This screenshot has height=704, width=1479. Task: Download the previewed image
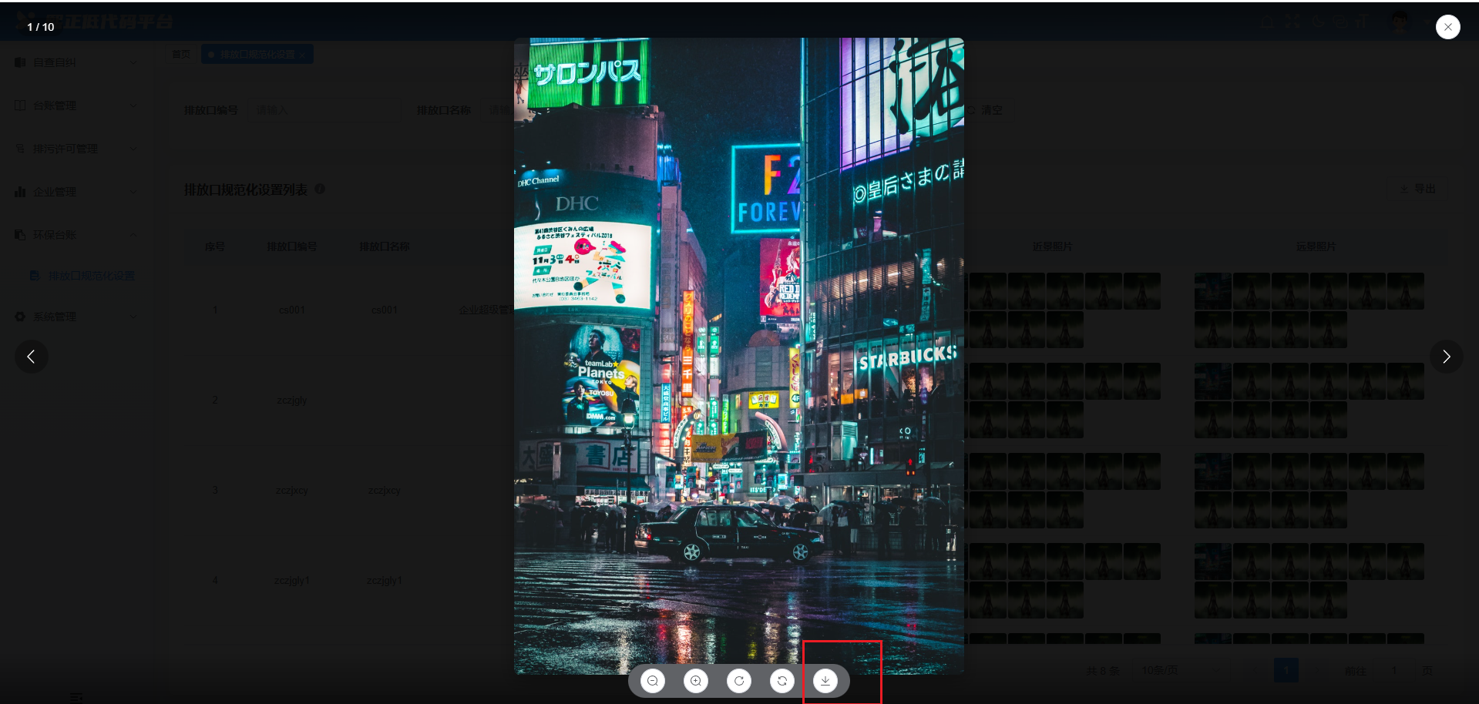point(825,681)
